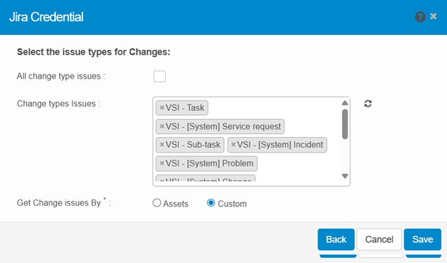Remove VSI - [System] Problem tag
The image size is (447, 263).
tap(162, 162)
